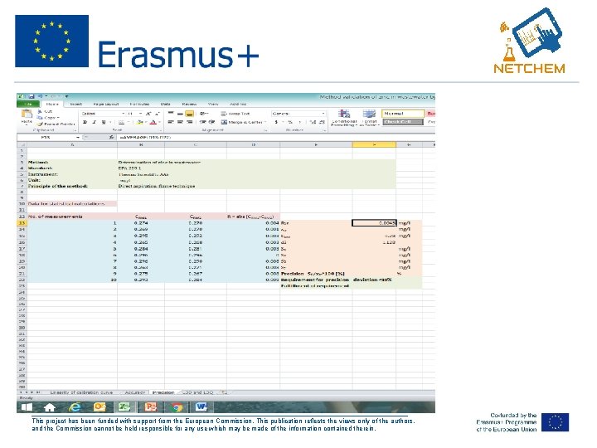Toggle Bottom Align button highlighted yellow
The image size is (597, 448).
[x=189, y=114]
